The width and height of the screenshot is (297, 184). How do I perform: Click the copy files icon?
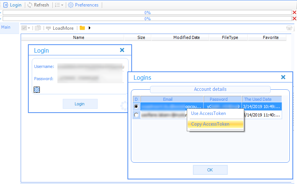[x=38, y=28]
